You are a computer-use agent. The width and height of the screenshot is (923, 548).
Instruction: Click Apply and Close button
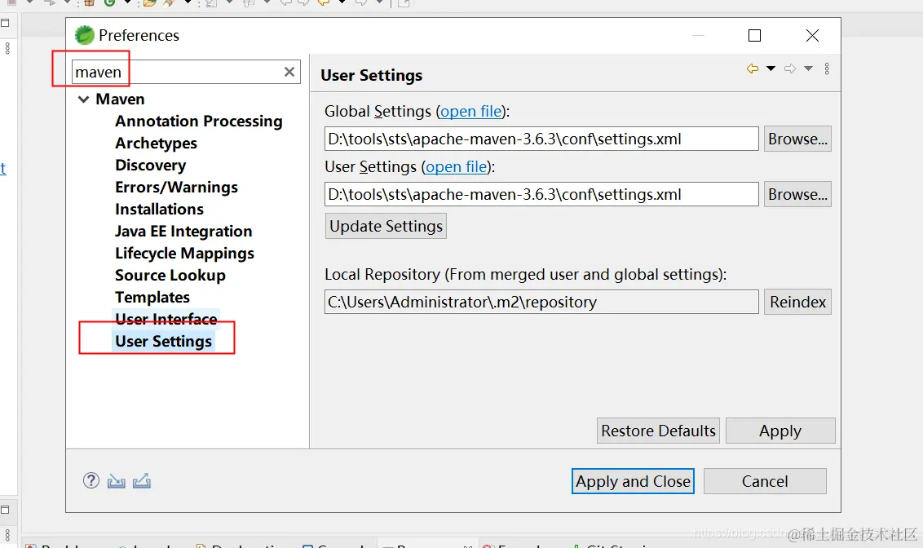click(633, 481)
